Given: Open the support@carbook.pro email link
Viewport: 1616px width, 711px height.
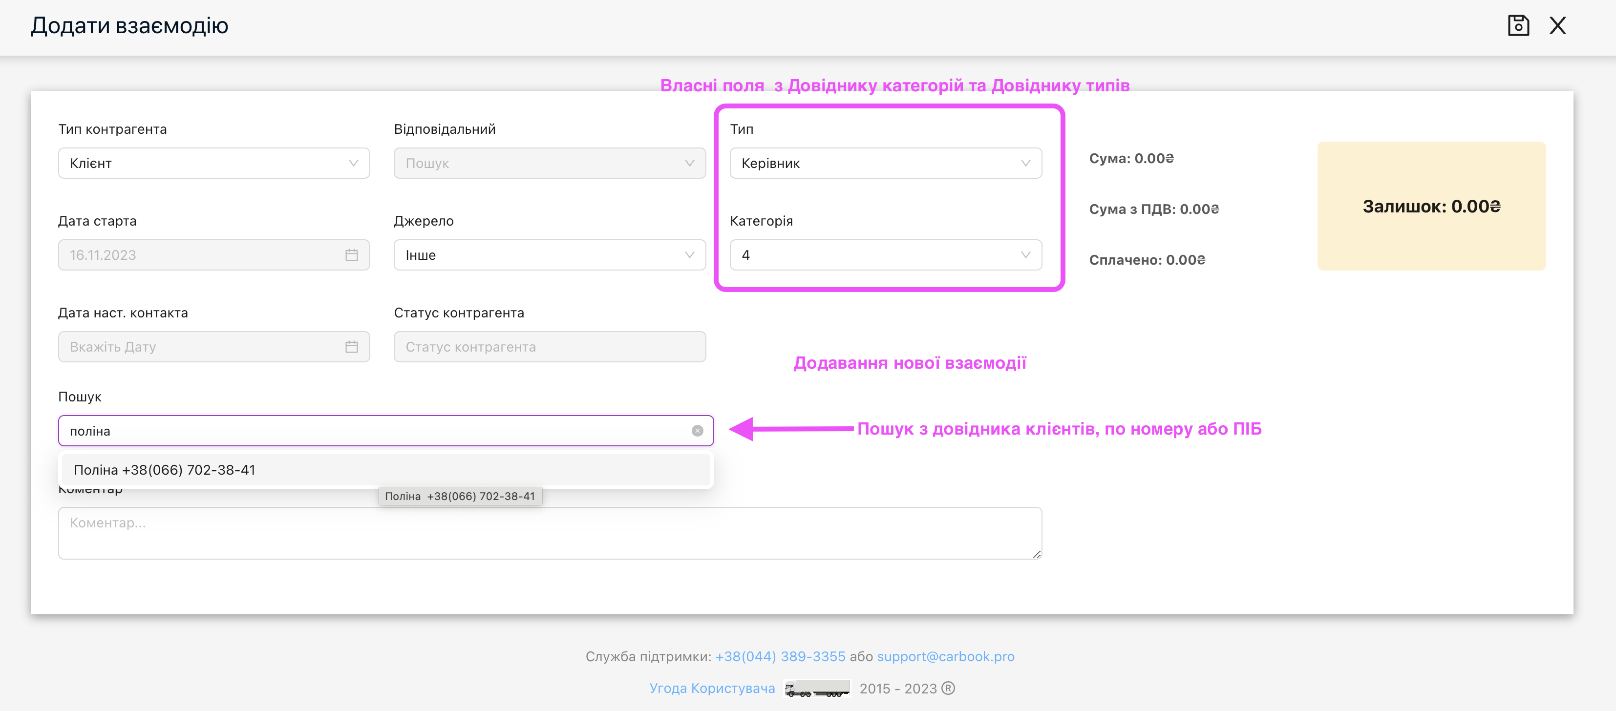Looking at the screenshot, I should tap(945, 656).
